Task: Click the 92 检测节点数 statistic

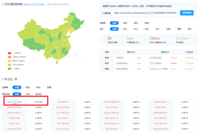Action: point(112,40)
